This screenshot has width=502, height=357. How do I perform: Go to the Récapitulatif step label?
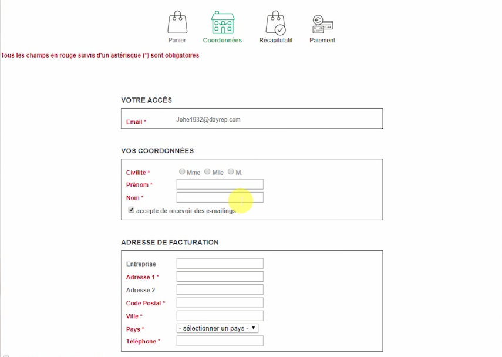[275, 40]
